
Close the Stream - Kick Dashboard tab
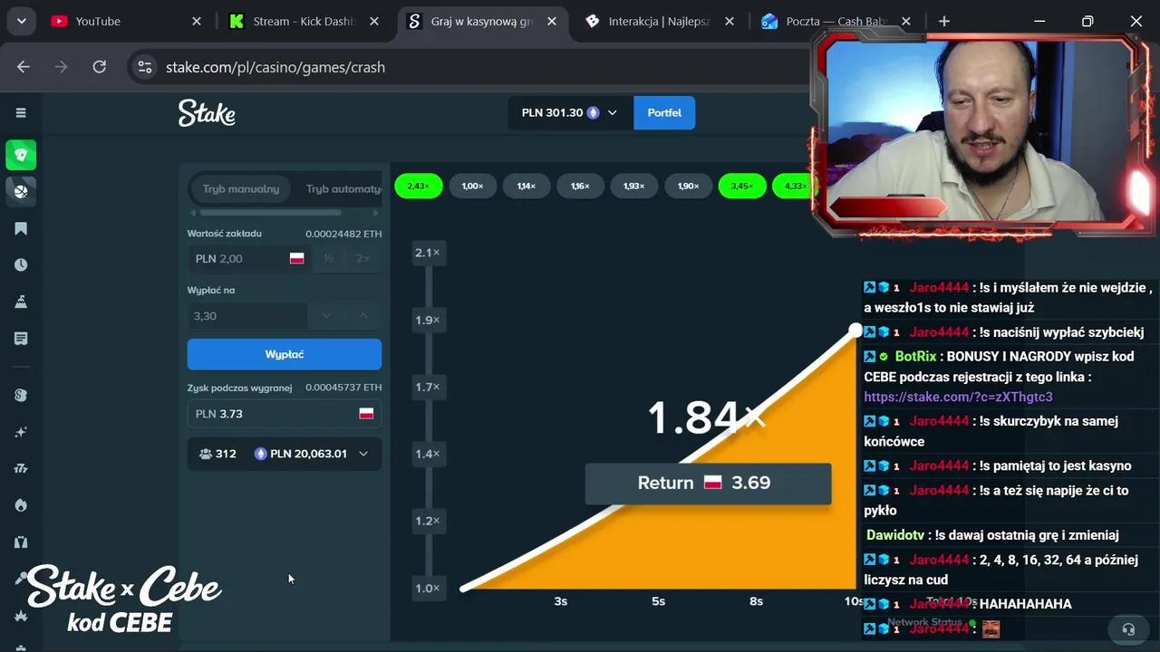coord(373,21)
